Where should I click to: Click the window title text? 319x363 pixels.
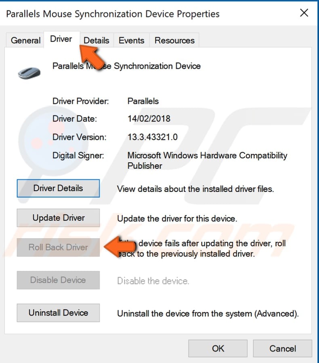coord(113,14)
